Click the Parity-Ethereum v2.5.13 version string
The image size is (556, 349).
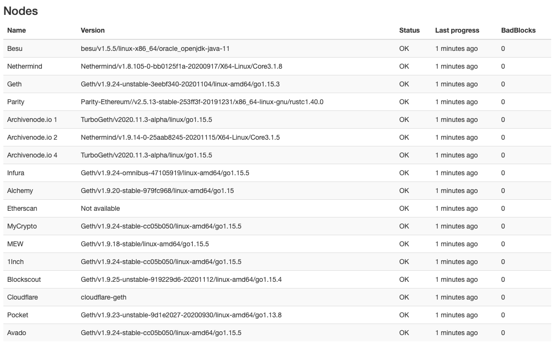pos(202,102)
